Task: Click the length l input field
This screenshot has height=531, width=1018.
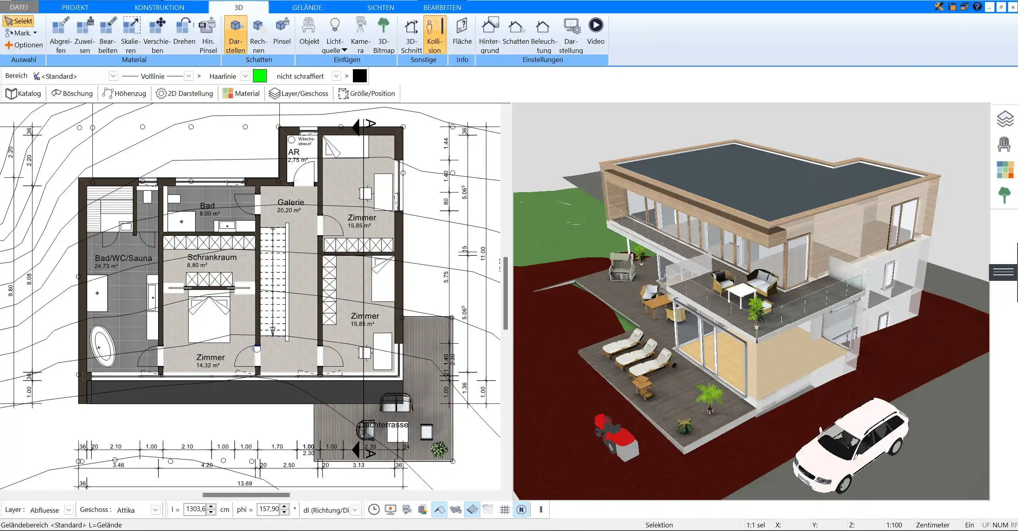Action: tap(195, 509)
